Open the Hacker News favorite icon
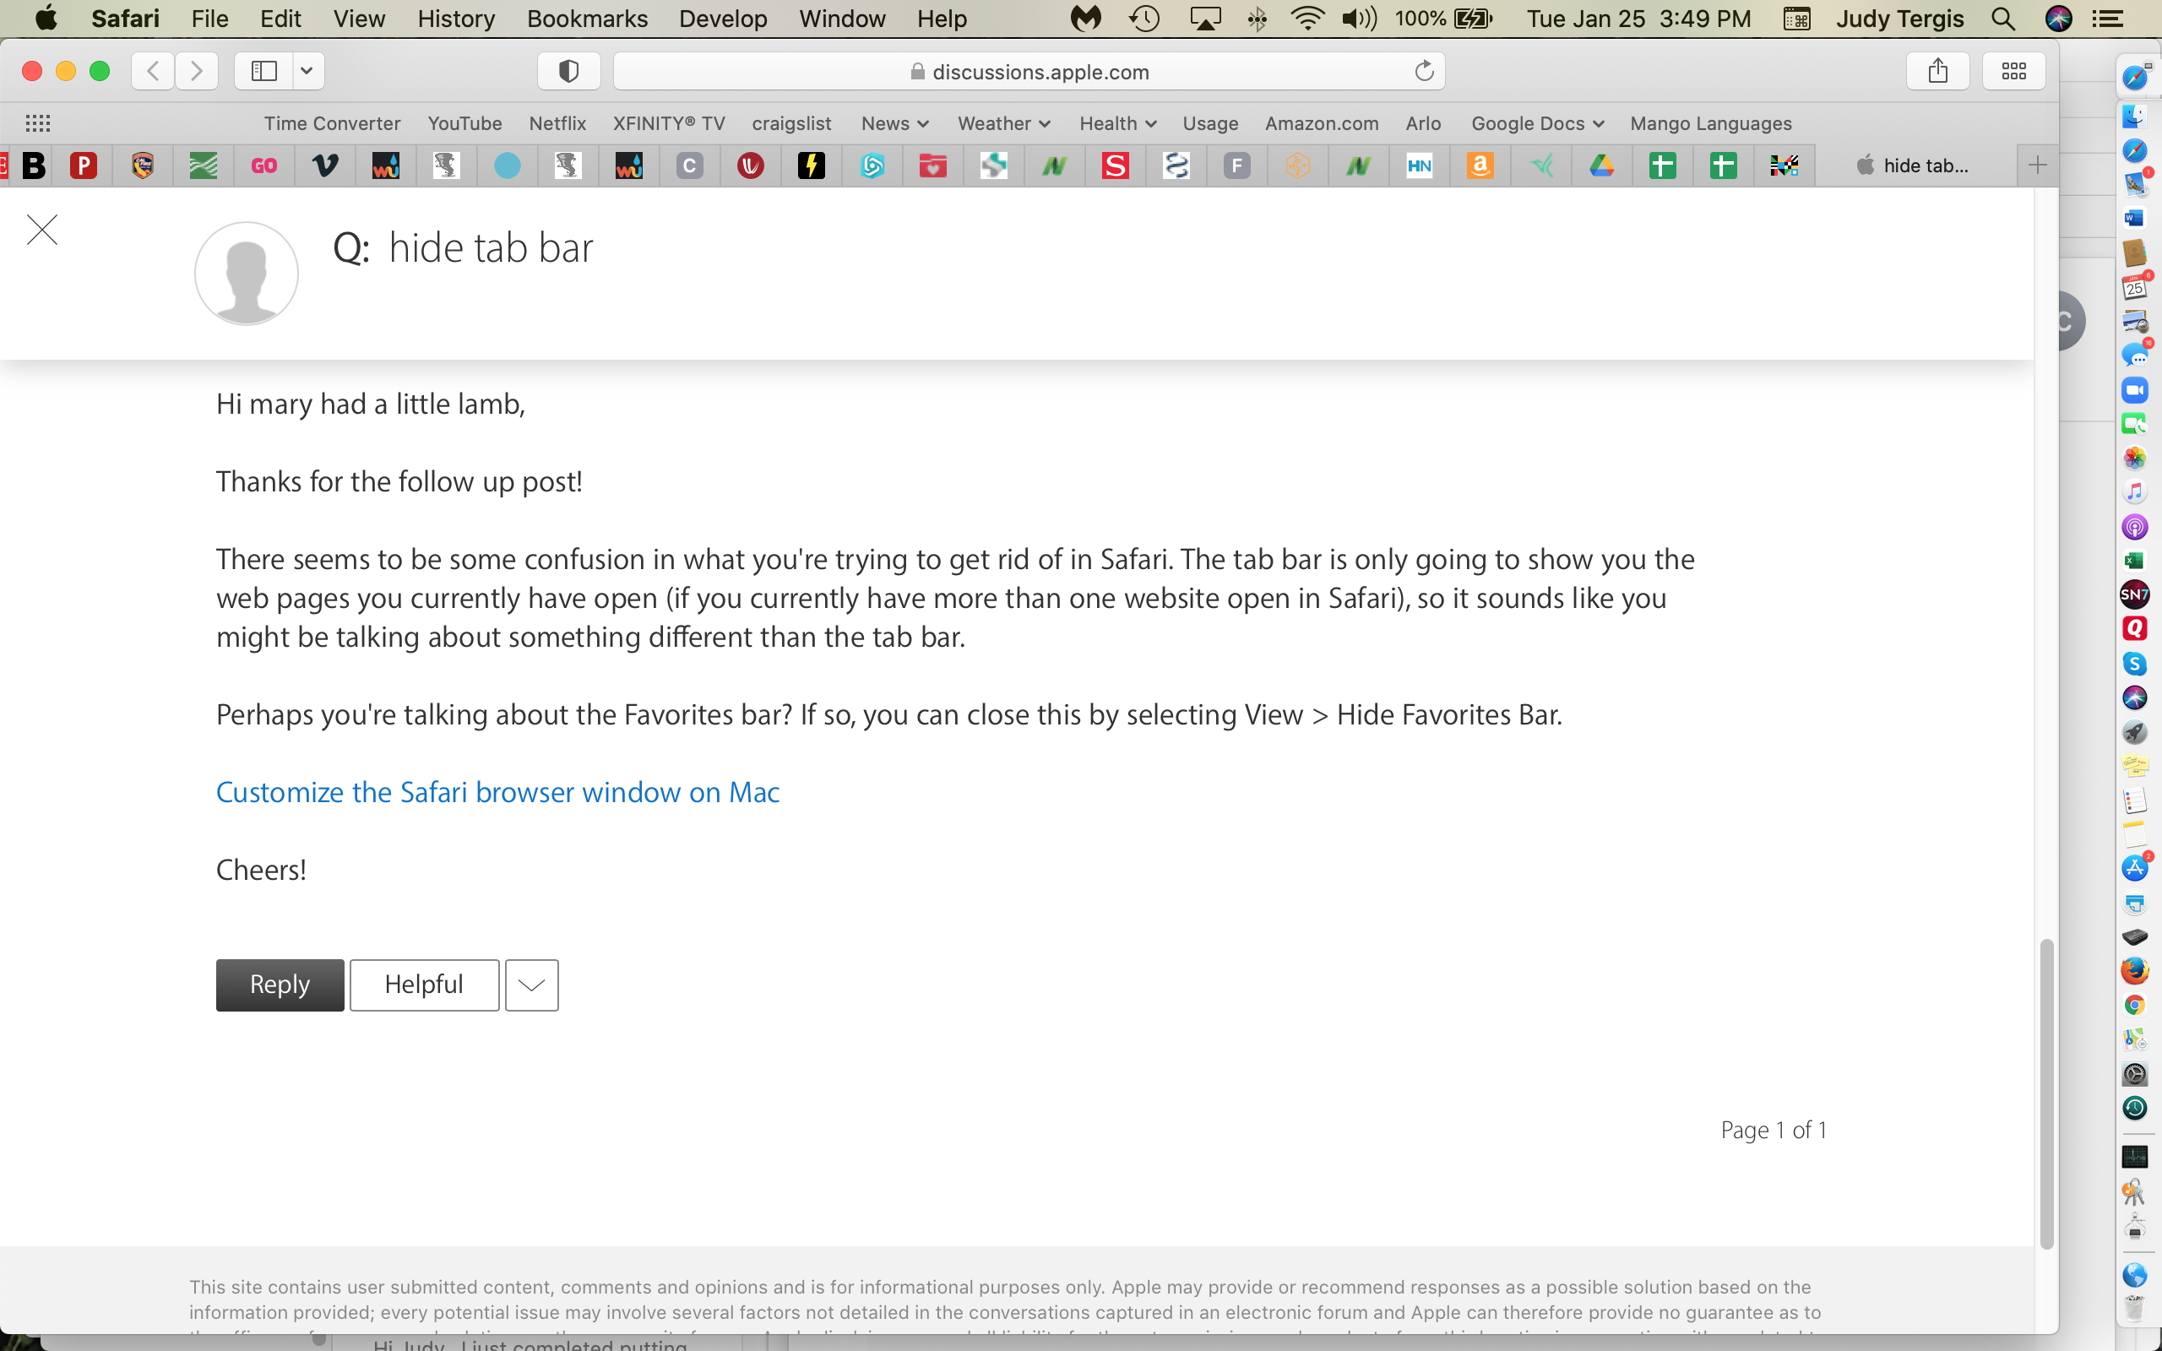Image resolution: width=2162 pixels, height=1351 pixels. (1420, 165)
